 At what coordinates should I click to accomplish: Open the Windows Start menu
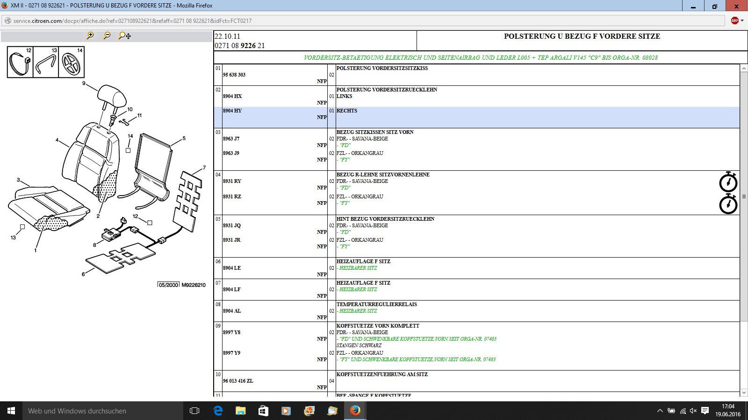(11, 411)
